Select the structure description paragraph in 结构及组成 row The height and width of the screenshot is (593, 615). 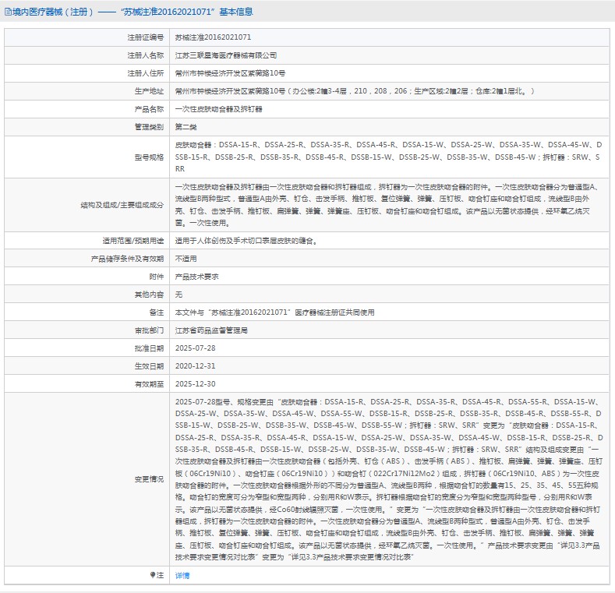(x=387, y=205)
